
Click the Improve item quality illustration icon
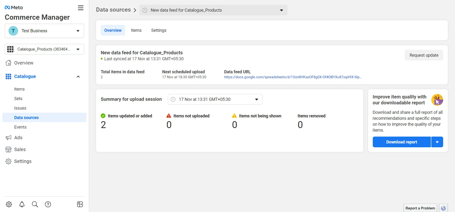pos(437,100)
